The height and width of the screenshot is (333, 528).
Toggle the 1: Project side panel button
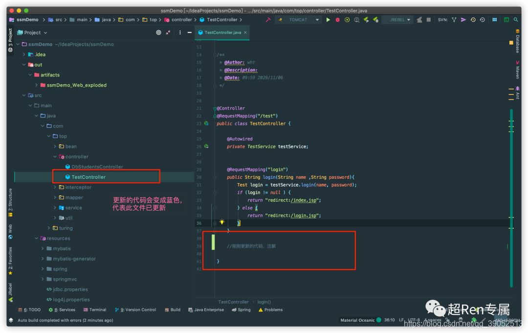click(10, 40)
